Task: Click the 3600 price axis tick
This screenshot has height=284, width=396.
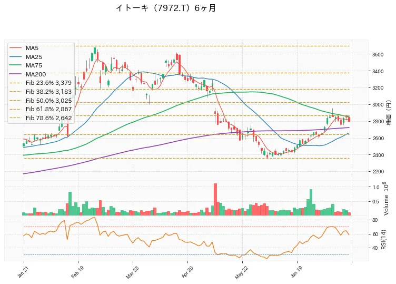Action: 378,55
